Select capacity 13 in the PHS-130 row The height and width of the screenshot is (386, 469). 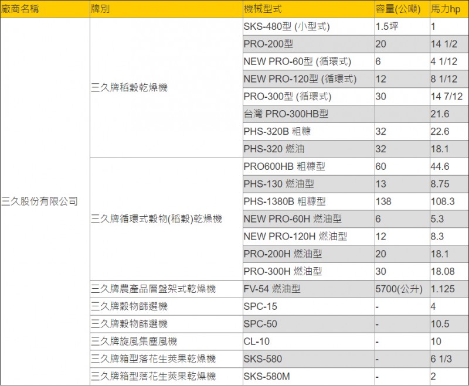pos(402,184)
